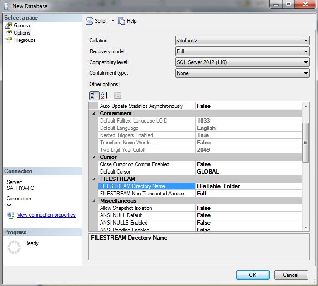The height and width of the screenshot is (286, 318).
Task: Click False value for Auto Update Statistics Asynchronously
Action: coord(248,106)
